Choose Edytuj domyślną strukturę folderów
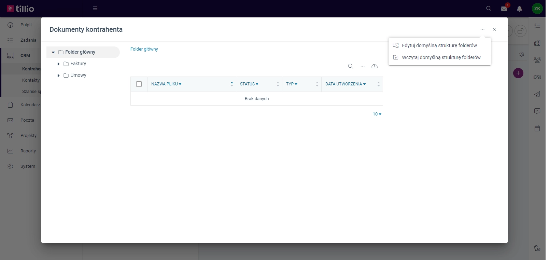This screenshot has height=260, width=549. click(x=440, y=45)
